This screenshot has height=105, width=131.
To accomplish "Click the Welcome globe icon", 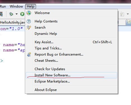I will pos(29,13).
